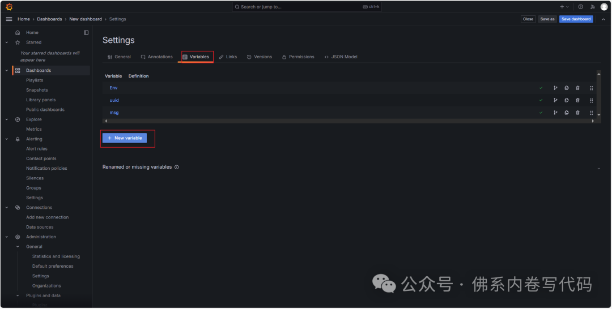Open the uuid variable link

tap(114, 100)
